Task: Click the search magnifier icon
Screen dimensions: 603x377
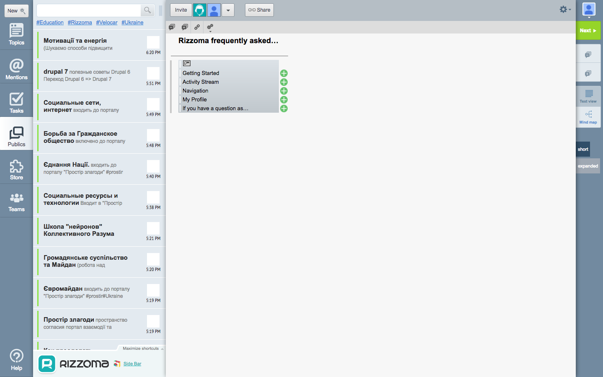Action: point(147,10)
